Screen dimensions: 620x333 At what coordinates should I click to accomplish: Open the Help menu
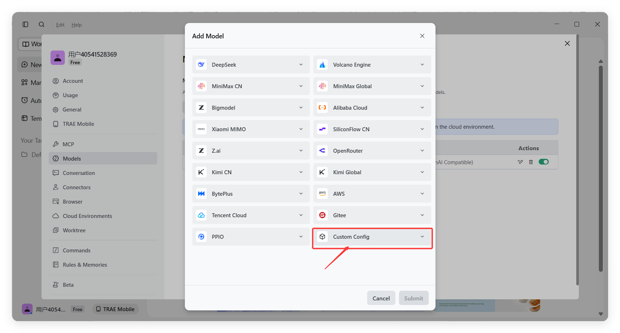(77, 25)
